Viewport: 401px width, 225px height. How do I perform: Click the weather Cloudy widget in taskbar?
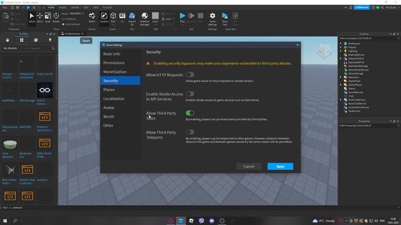point(323,221)
